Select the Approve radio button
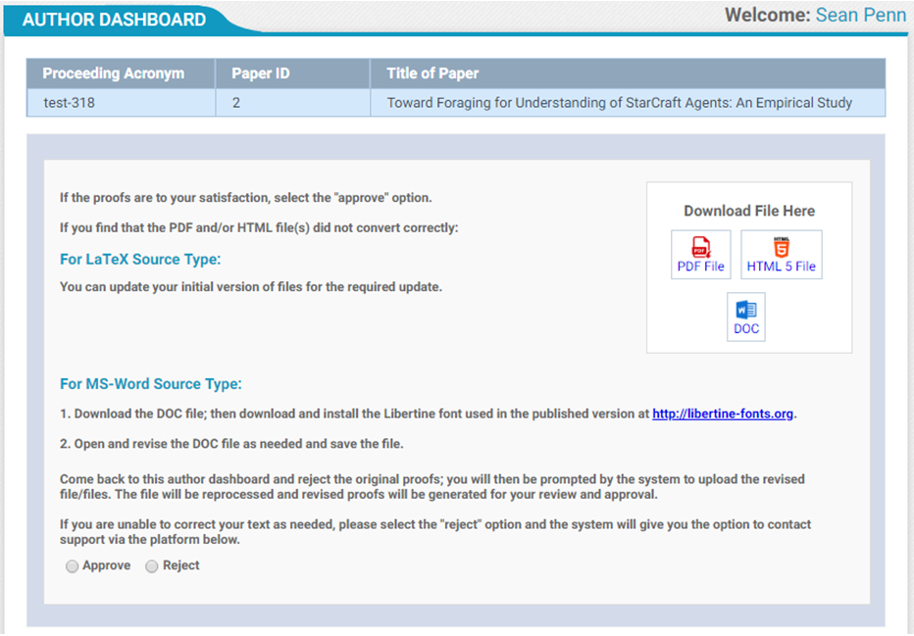 coord(73,566)
